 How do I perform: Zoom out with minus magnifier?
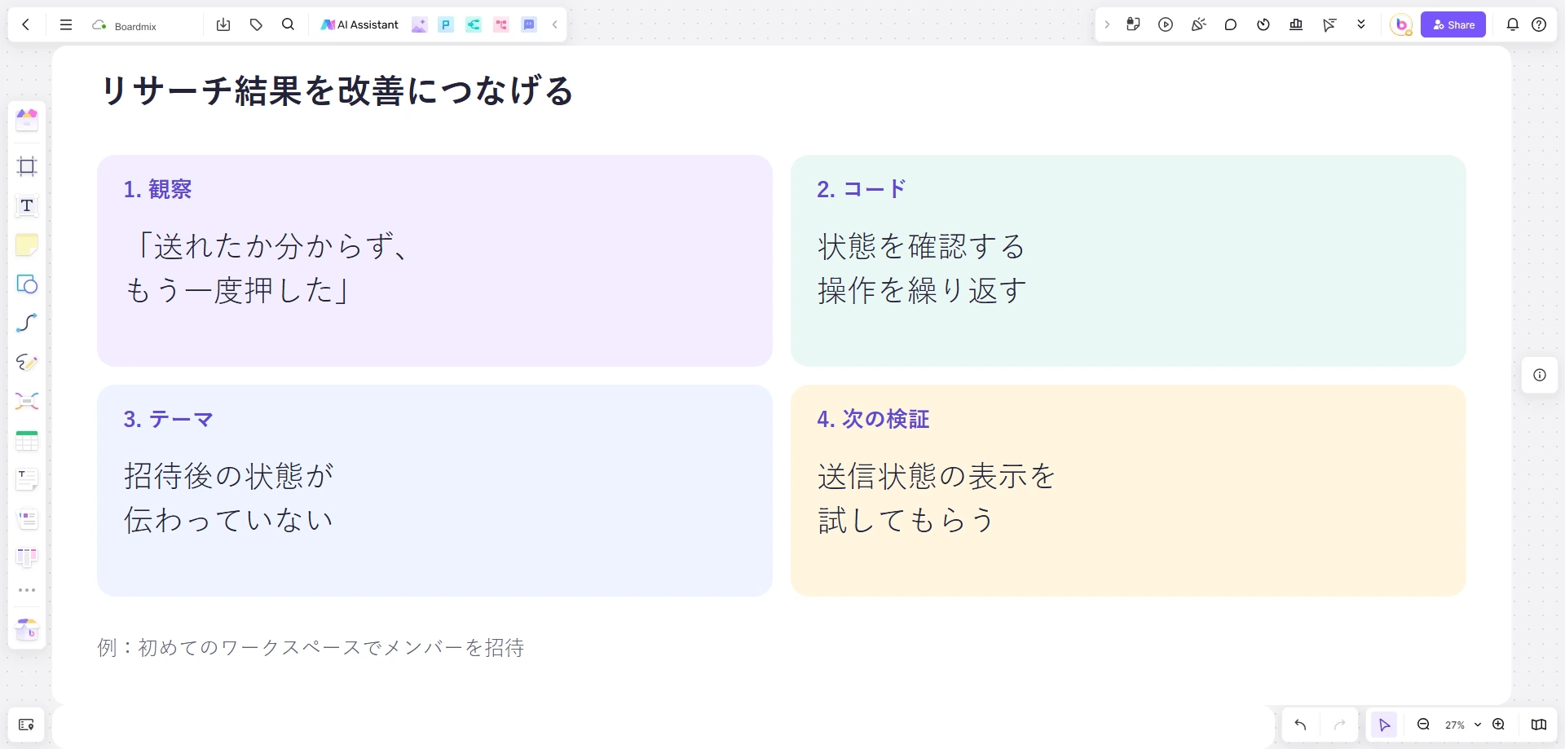tap(1423, 725)
